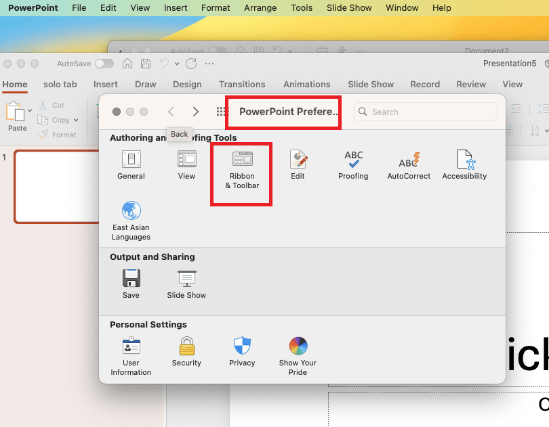Switch to the Slide Show ribbon tab
Viewport: 549px width, 427px height.
point(371,85)
